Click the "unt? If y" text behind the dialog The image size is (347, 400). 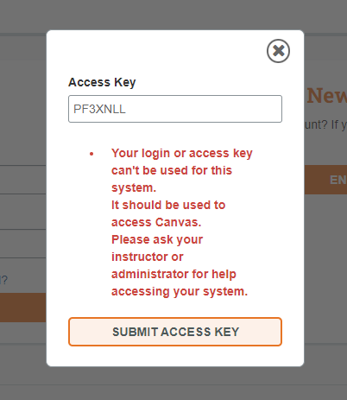pos(325,125)
